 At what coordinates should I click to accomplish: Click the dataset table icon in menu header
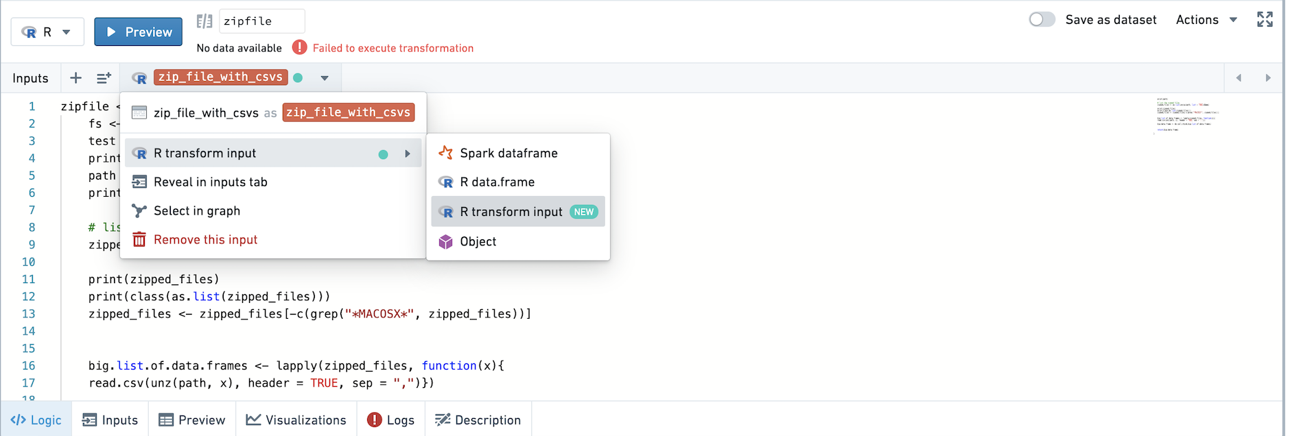[x=139, y=112]
